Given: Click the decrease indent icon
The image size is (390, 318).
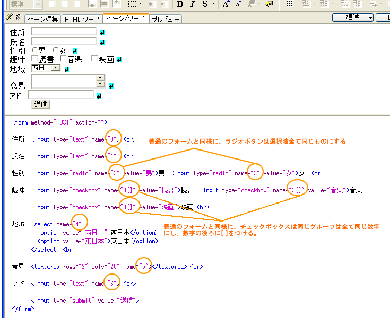Looking at the screenshot, I should coord(153,4).
